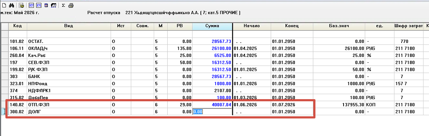Click the Сумма column header
This screenshot has height=136, width=429.
tap(212, 26)
